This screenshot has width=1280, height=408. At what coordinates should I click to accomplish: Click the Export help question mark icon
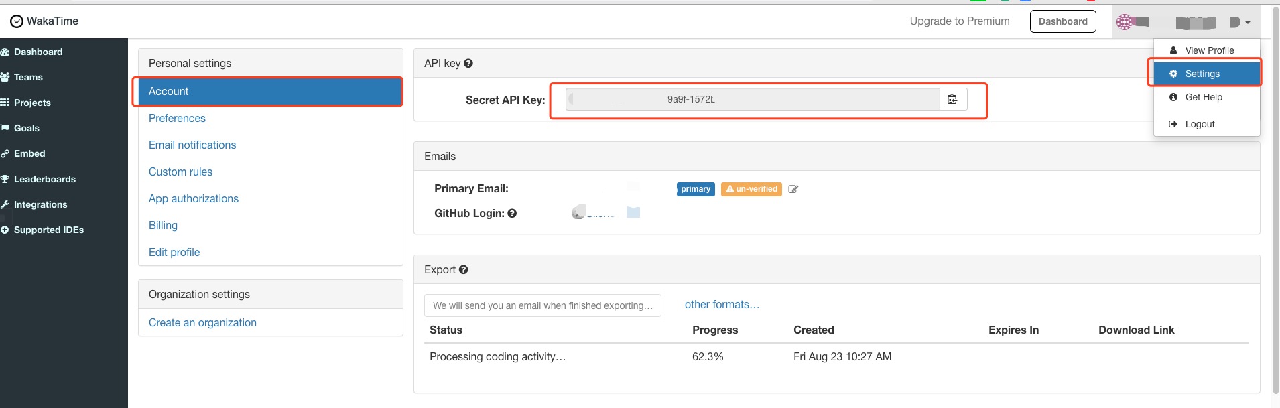pyautogui.click(x=464, y=270)
